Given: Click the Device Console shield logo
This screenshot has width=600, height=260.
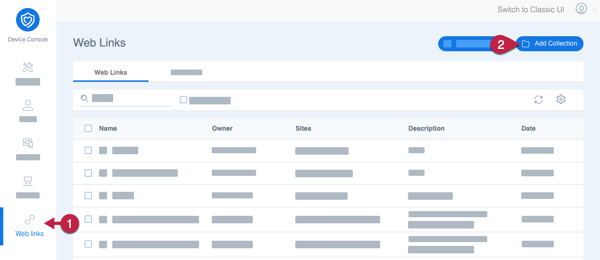Looking at the screenshot, I should click(28, 20).
